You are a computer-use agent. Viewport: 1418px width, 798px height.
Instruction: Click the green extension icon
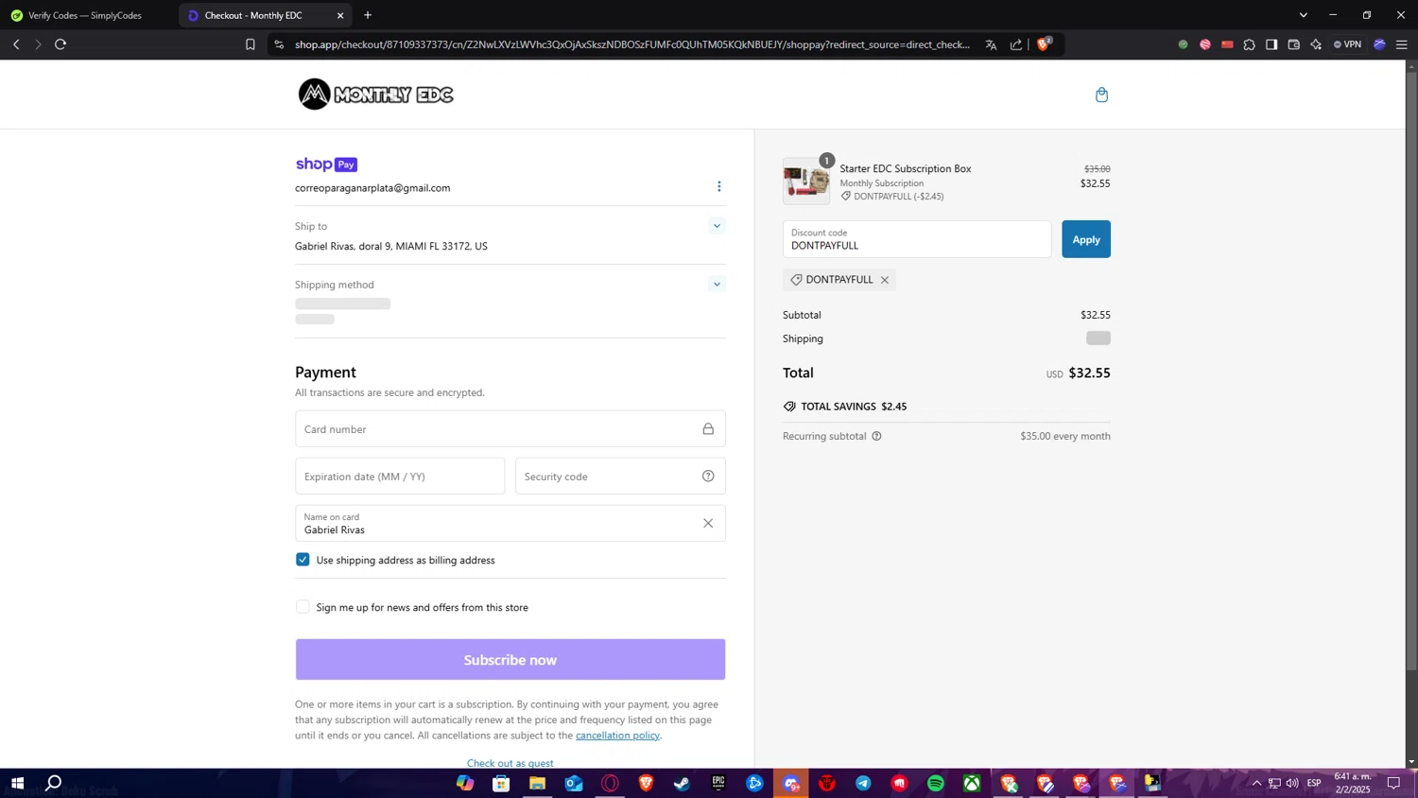1183,44
